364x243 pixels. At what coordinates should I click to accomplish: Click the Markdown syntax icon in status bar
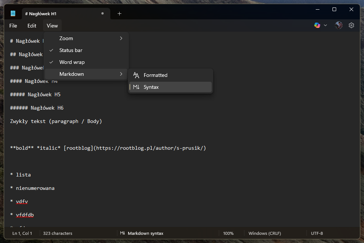coord(123,233)
